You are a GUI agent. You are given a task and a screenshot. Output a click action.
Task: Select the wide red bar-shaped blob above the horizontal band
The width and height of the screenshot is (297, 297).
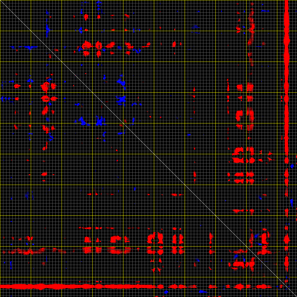coord(239,264)
